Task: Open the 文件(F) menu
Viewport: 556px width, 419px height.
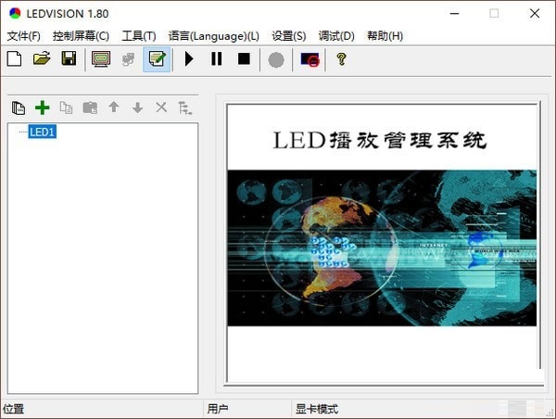Action: 23,36
